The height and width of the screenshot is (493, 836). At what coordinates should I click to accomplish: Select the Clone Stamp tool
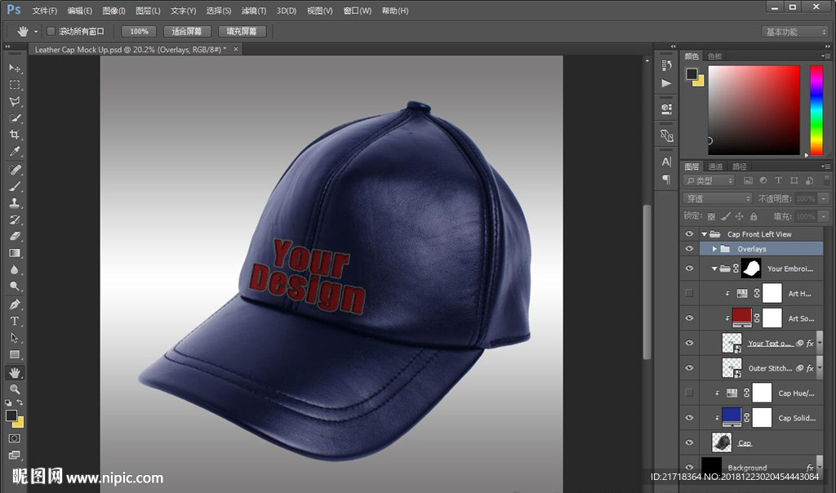coord(15,202)
